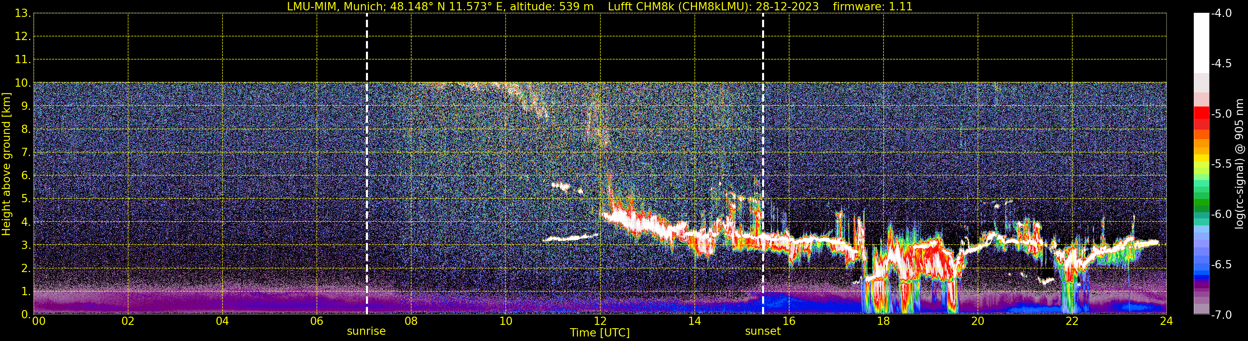
Task: Click the time axis tick '18'
Action: coord(884,321)
